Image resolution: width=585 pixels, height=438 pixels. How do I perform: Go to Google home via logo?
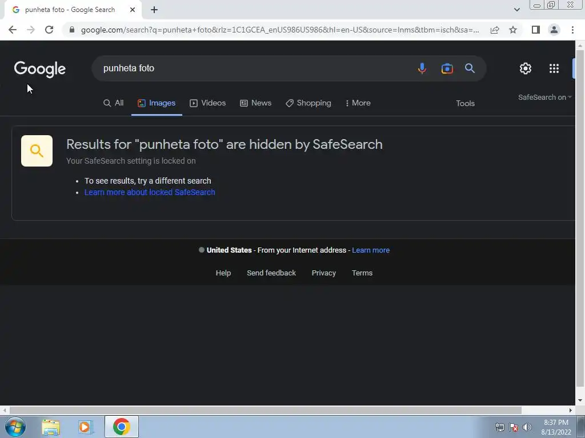[40, 69]
